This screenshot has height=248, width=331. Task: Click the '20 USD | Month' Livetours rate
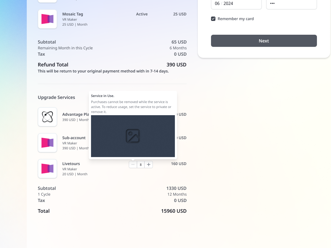point(75,174)
